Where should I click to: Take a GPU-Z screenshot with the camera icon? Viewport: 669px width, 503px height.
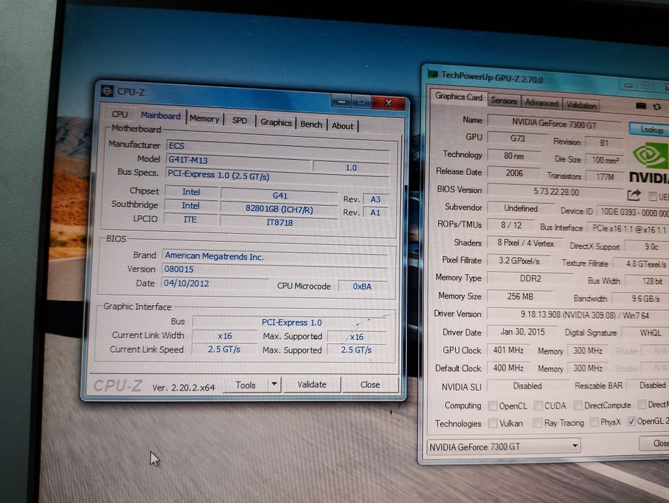(x=641, y=106)
